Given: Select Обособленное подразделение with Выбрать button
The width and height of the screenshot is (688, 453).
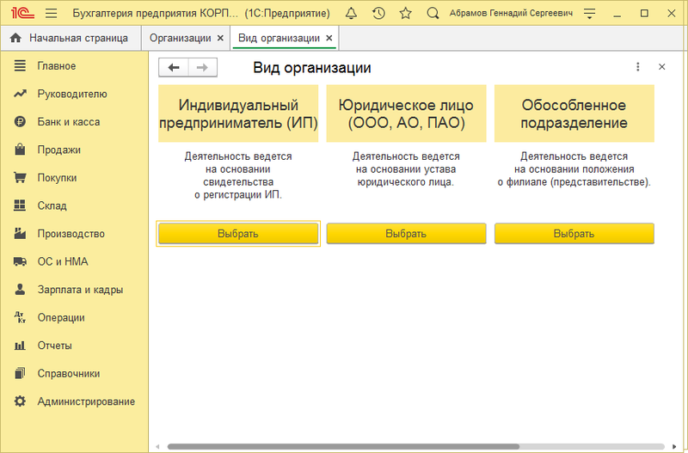Looking at the screenshot, I should coord(574,234).
